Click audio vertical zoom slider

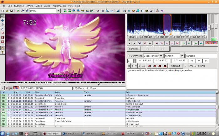click(x=212, y=26)
